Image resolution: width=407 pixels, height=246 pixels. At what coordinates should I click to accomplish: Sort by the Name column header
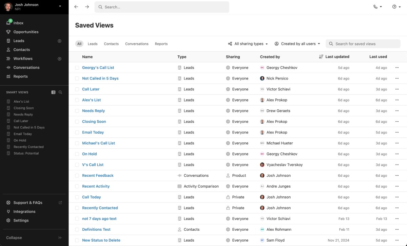pos(88,57)
